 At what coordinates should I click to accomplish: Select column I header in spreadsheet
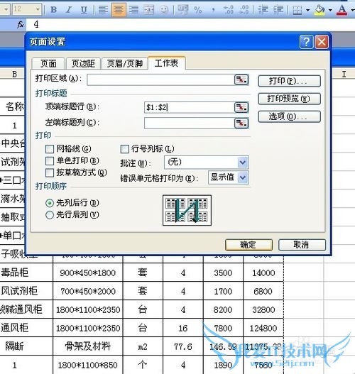[x=344, y=75]
